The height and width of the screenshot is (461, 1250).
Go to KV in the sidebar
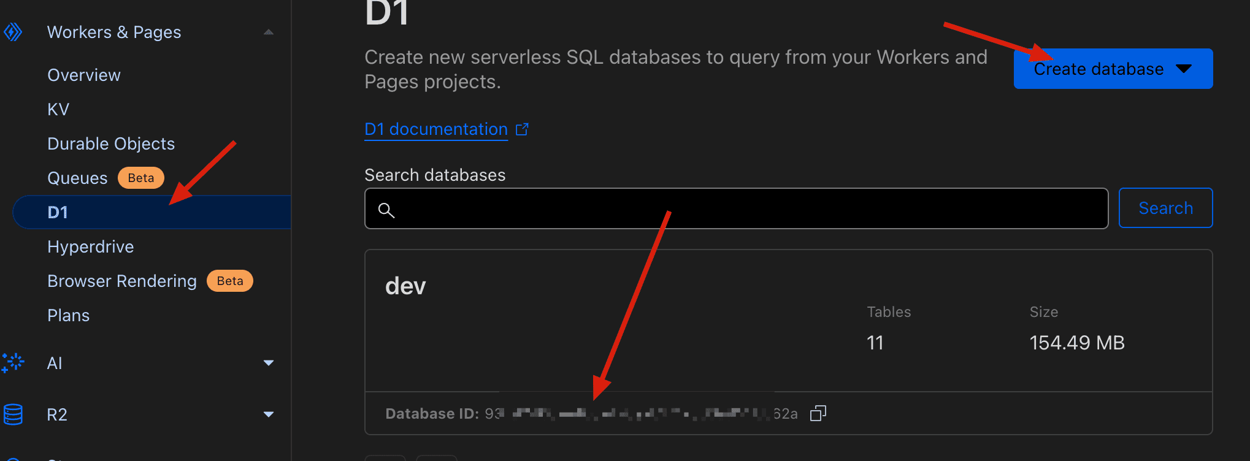[58, 109]
